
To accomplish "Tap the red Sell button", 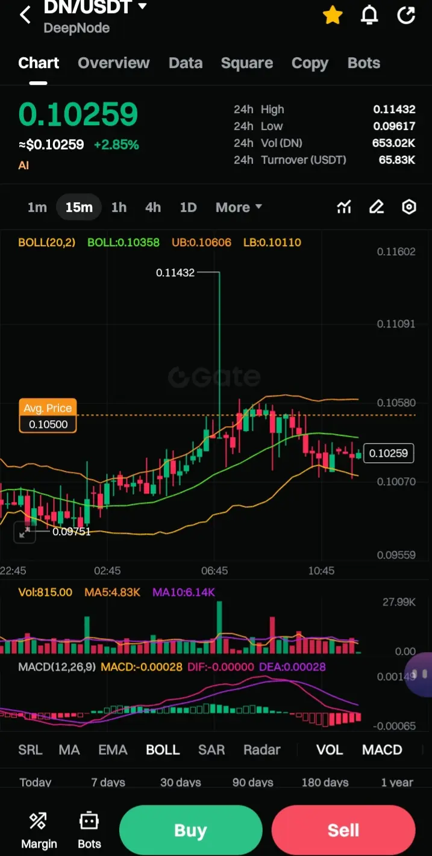I will tap(343, 830).
